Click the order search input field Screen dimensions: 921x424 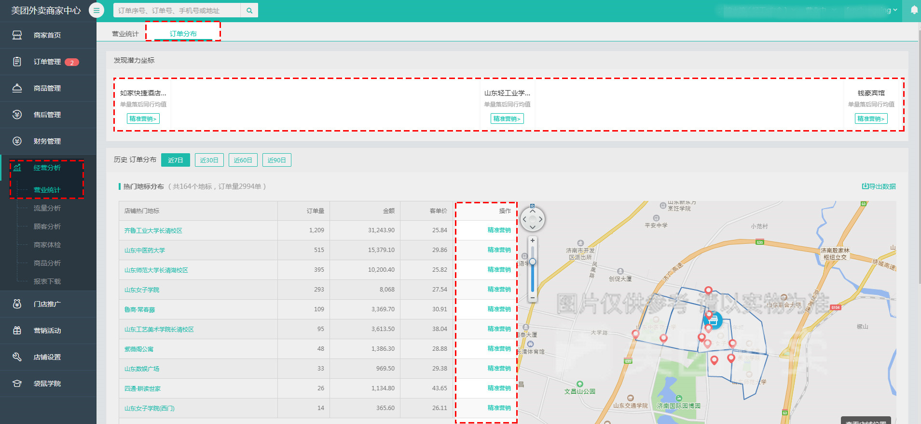[177, 10]
